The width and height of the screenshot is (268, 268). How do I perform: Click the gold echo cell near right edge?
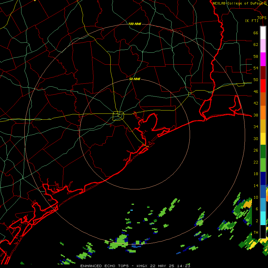248,204
